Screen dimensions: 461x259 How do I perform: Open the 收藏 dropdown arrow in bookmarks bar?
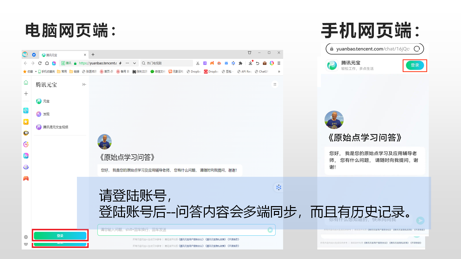point(36,71)
